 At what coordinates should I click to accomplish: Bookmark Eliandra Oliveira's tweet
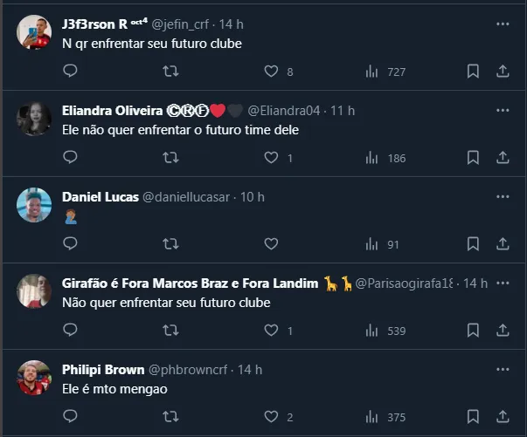point(473,158)
